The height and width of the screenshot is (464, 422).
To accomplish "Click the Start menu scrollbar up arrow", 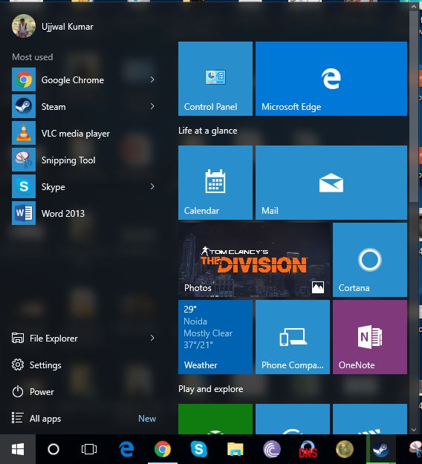I will pos(413,7).
